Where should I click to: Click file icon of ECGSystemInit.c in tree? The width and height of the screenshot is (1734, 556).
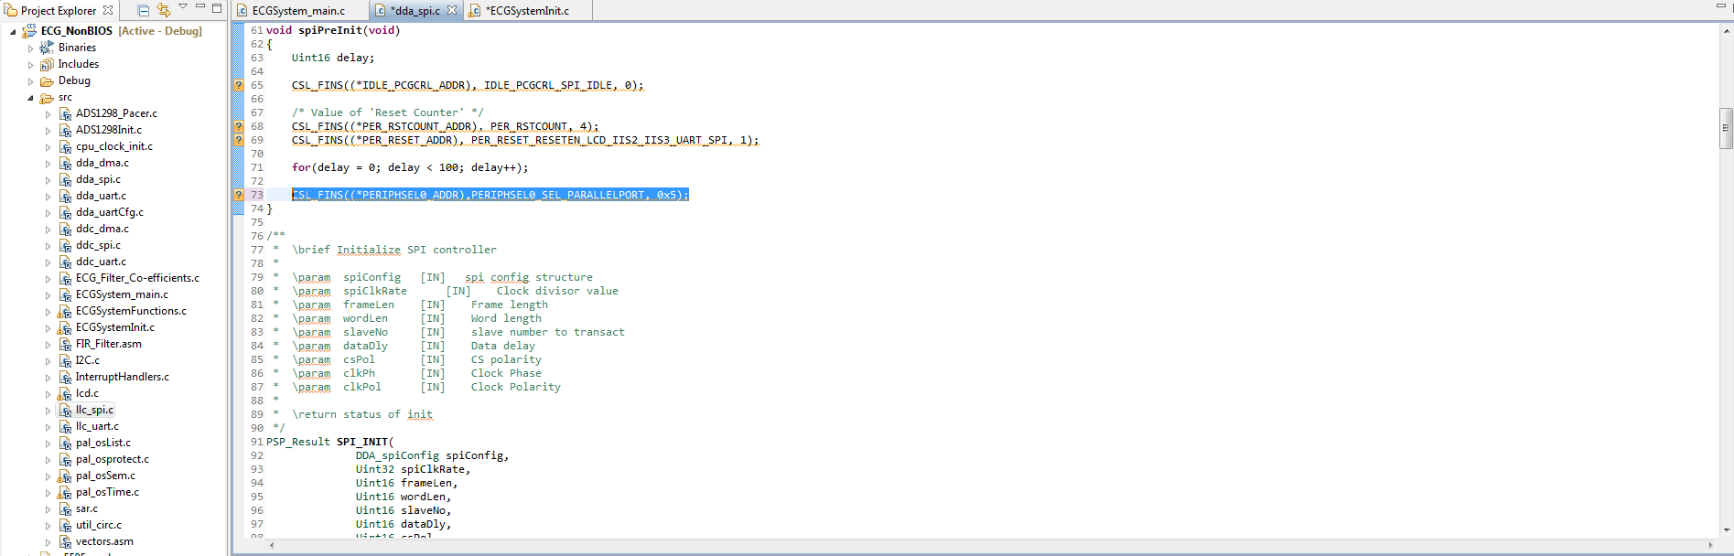(65, 327)
